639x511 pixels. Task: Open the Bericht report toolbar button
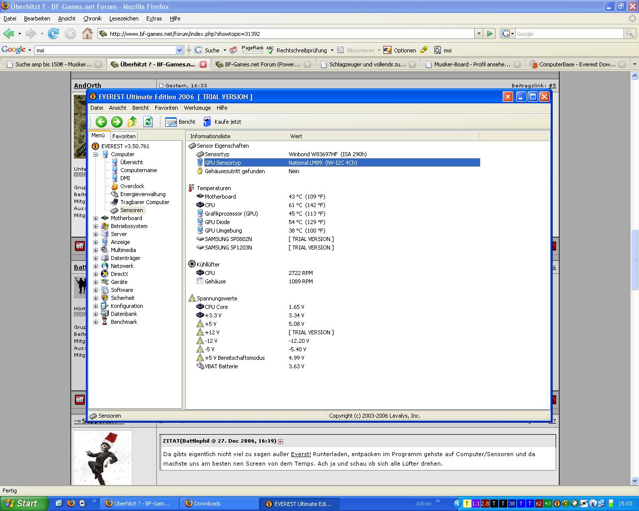point(180,122)
